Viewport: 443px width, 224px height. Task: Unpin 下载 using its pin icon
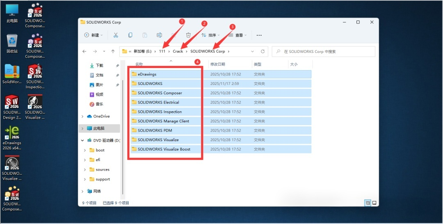click(117, 66)
